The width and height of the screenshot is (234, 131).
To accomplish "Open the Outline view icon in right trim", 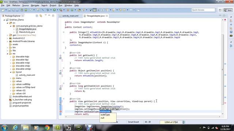I will pos(231,46).
